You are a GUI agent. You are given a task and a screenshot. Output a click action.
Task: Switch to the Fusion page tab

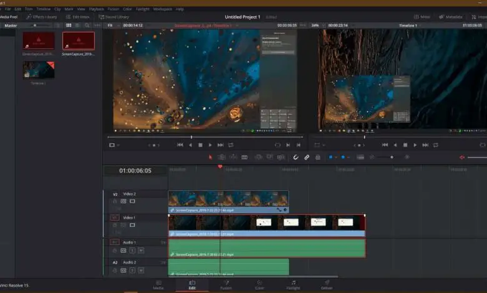tap(225, 284)
